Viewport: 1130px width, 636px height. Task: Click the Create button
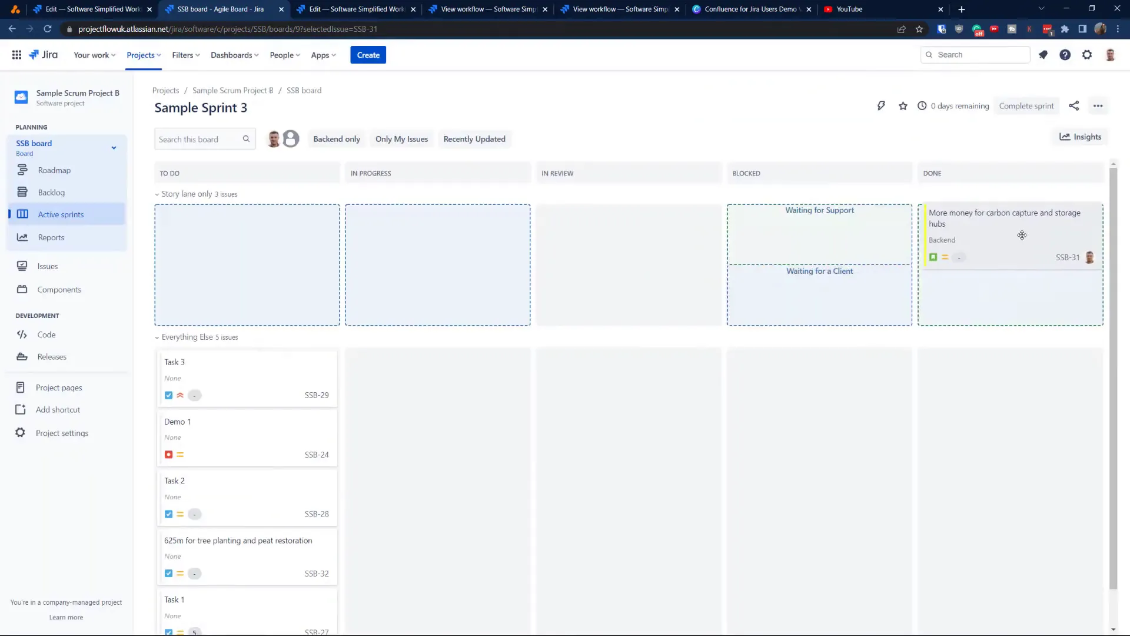point(368,55)
